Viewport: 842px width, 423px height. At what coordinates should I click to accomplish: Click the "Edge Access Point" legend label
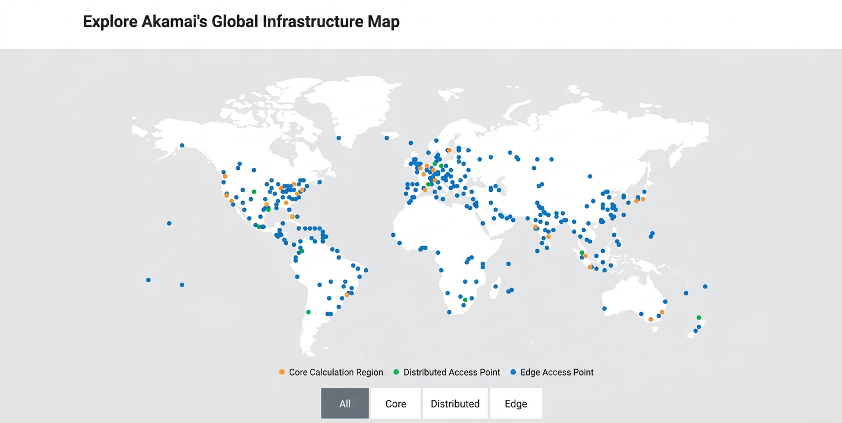557,372
